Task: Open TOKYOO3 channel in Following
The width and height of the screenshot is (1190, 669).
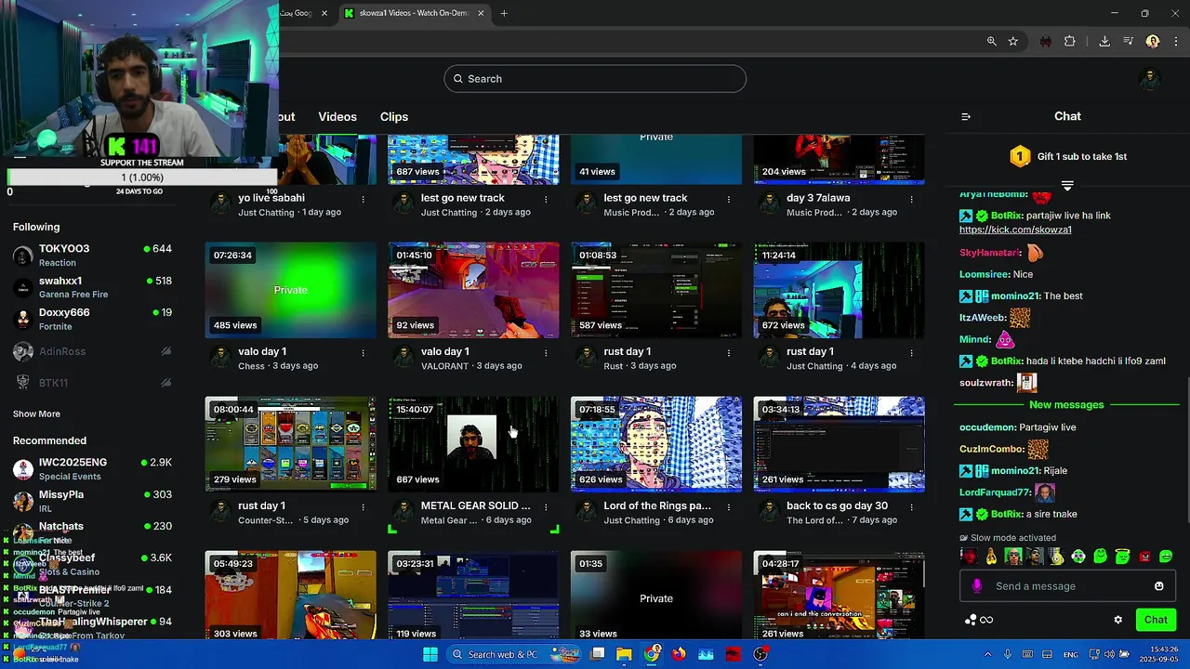Action: [x=92, y=256]
